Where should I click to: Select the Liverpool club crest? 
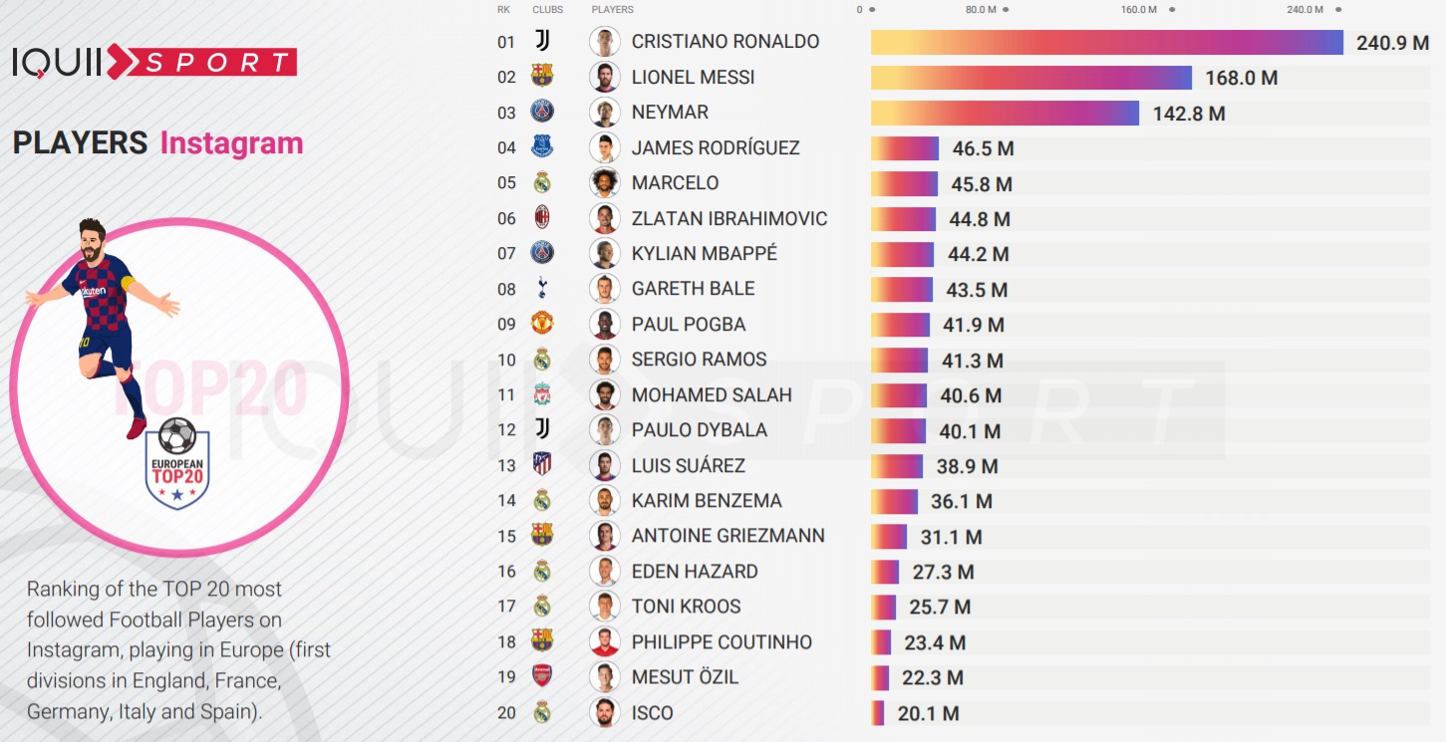click(x=542, y=394)
